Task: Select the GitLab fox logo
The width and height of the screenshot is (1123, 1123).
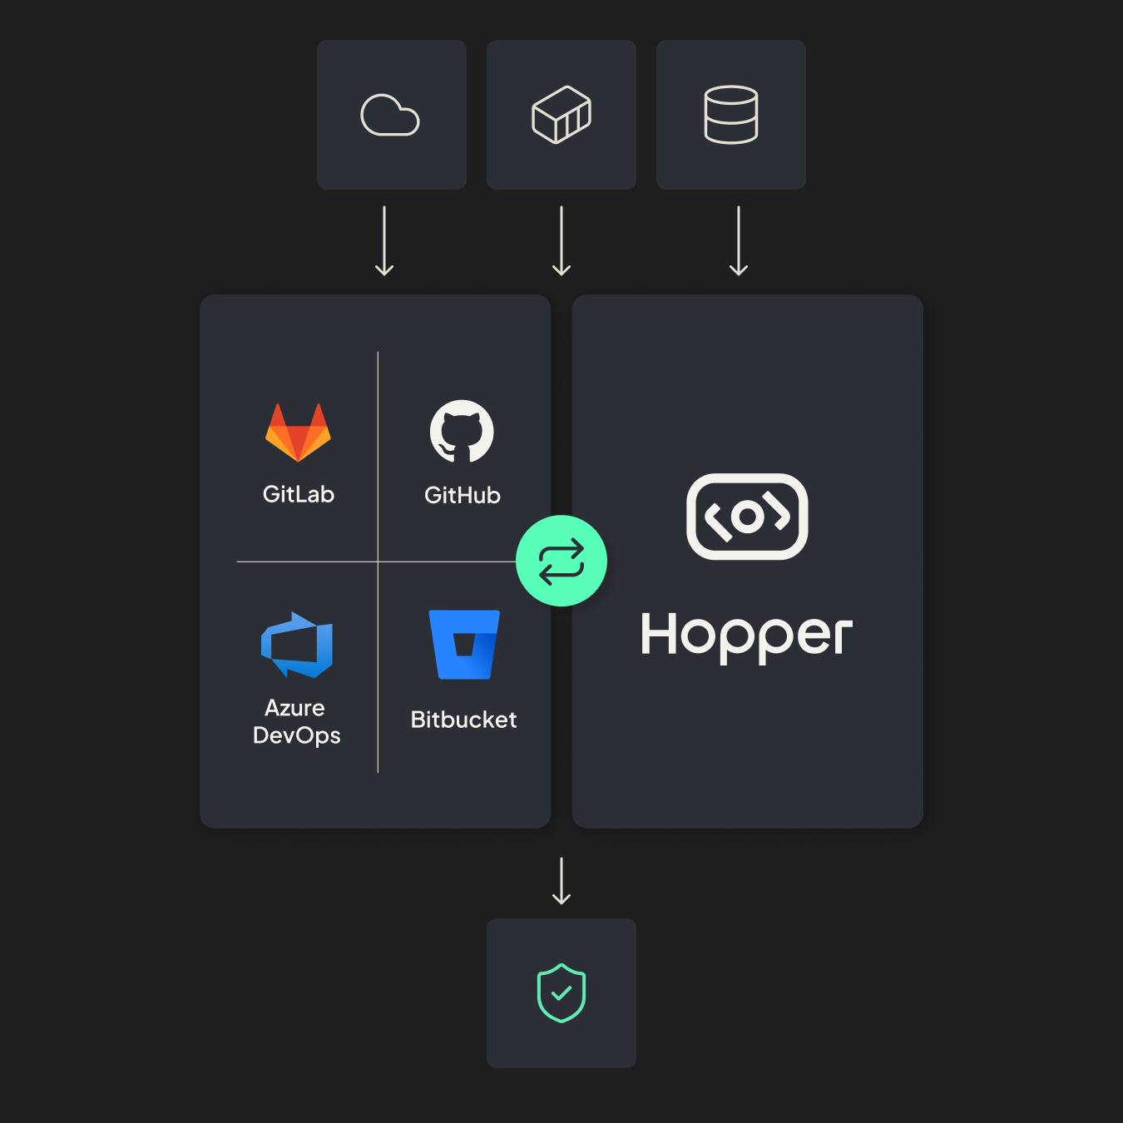Action: click(298, 433)
